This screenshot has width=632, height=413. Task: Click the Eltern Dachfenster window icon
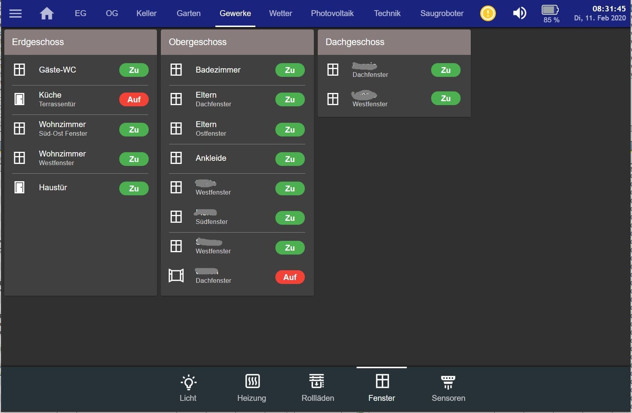176,99
